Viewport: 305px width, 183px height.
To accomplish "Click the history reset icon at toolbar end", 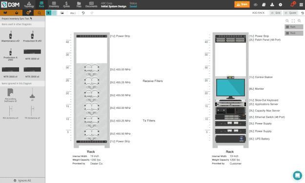I will (x=303, y=13).
